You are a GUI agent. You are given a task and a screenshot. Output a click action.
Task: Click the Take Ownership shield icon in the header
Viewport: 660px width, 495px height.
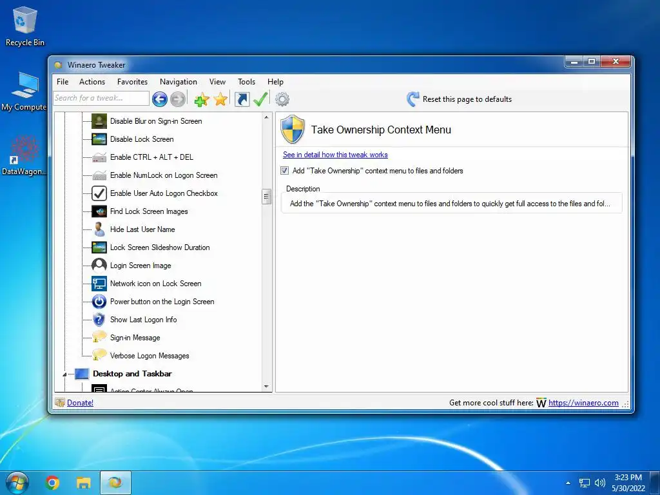(x=293, y=130)
